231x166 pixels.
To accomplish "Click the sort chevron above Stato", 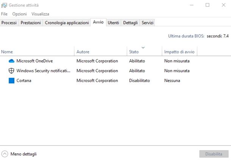I will coord(143,48).
